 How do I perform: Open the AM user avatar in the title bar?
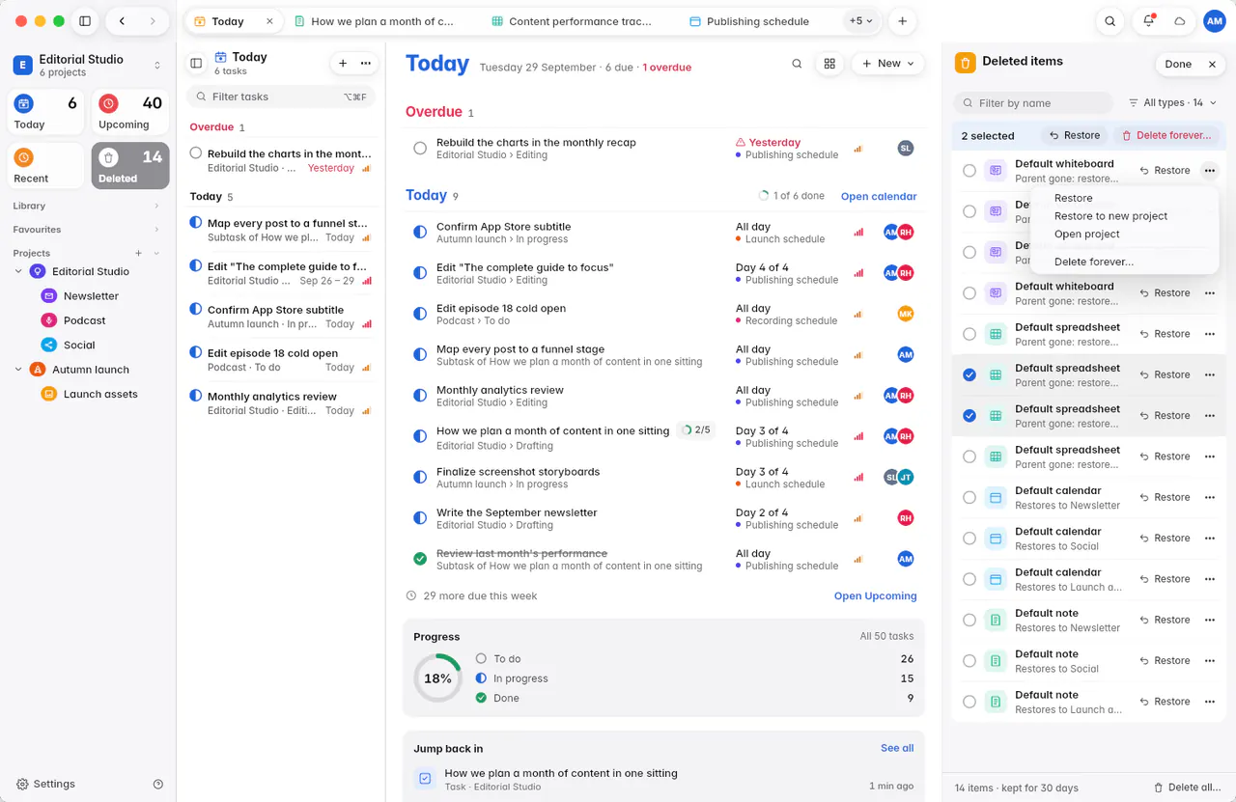click(x=1215, y=21)
